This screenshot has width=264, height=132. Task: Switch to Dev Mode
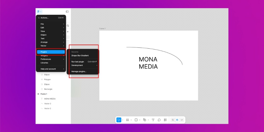(182, 120)
